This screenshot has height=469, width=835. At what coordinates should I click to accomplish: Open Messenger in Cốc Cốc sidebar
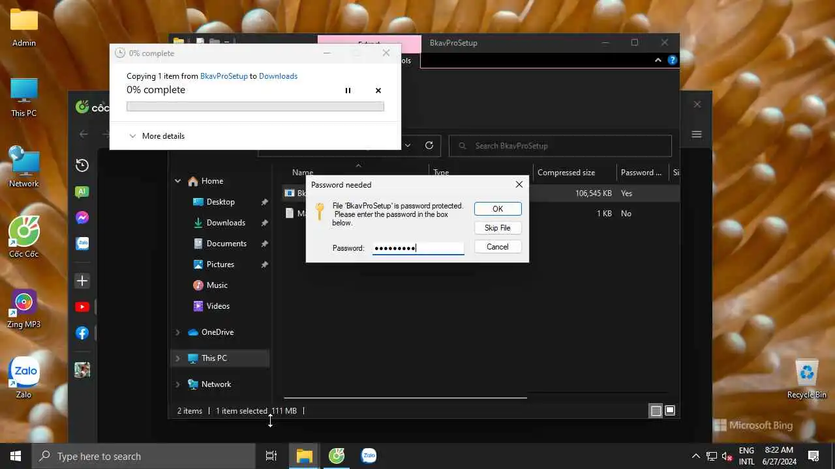pos(82,218)
